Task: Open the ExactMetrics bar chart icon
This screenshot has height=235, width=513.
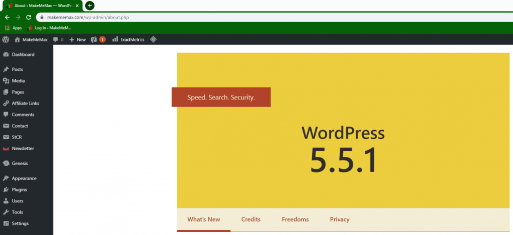Action: (115, 39)
